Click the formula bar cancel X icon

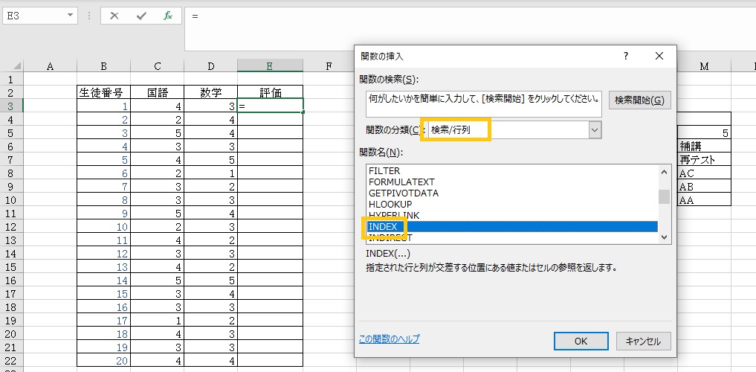114,16
